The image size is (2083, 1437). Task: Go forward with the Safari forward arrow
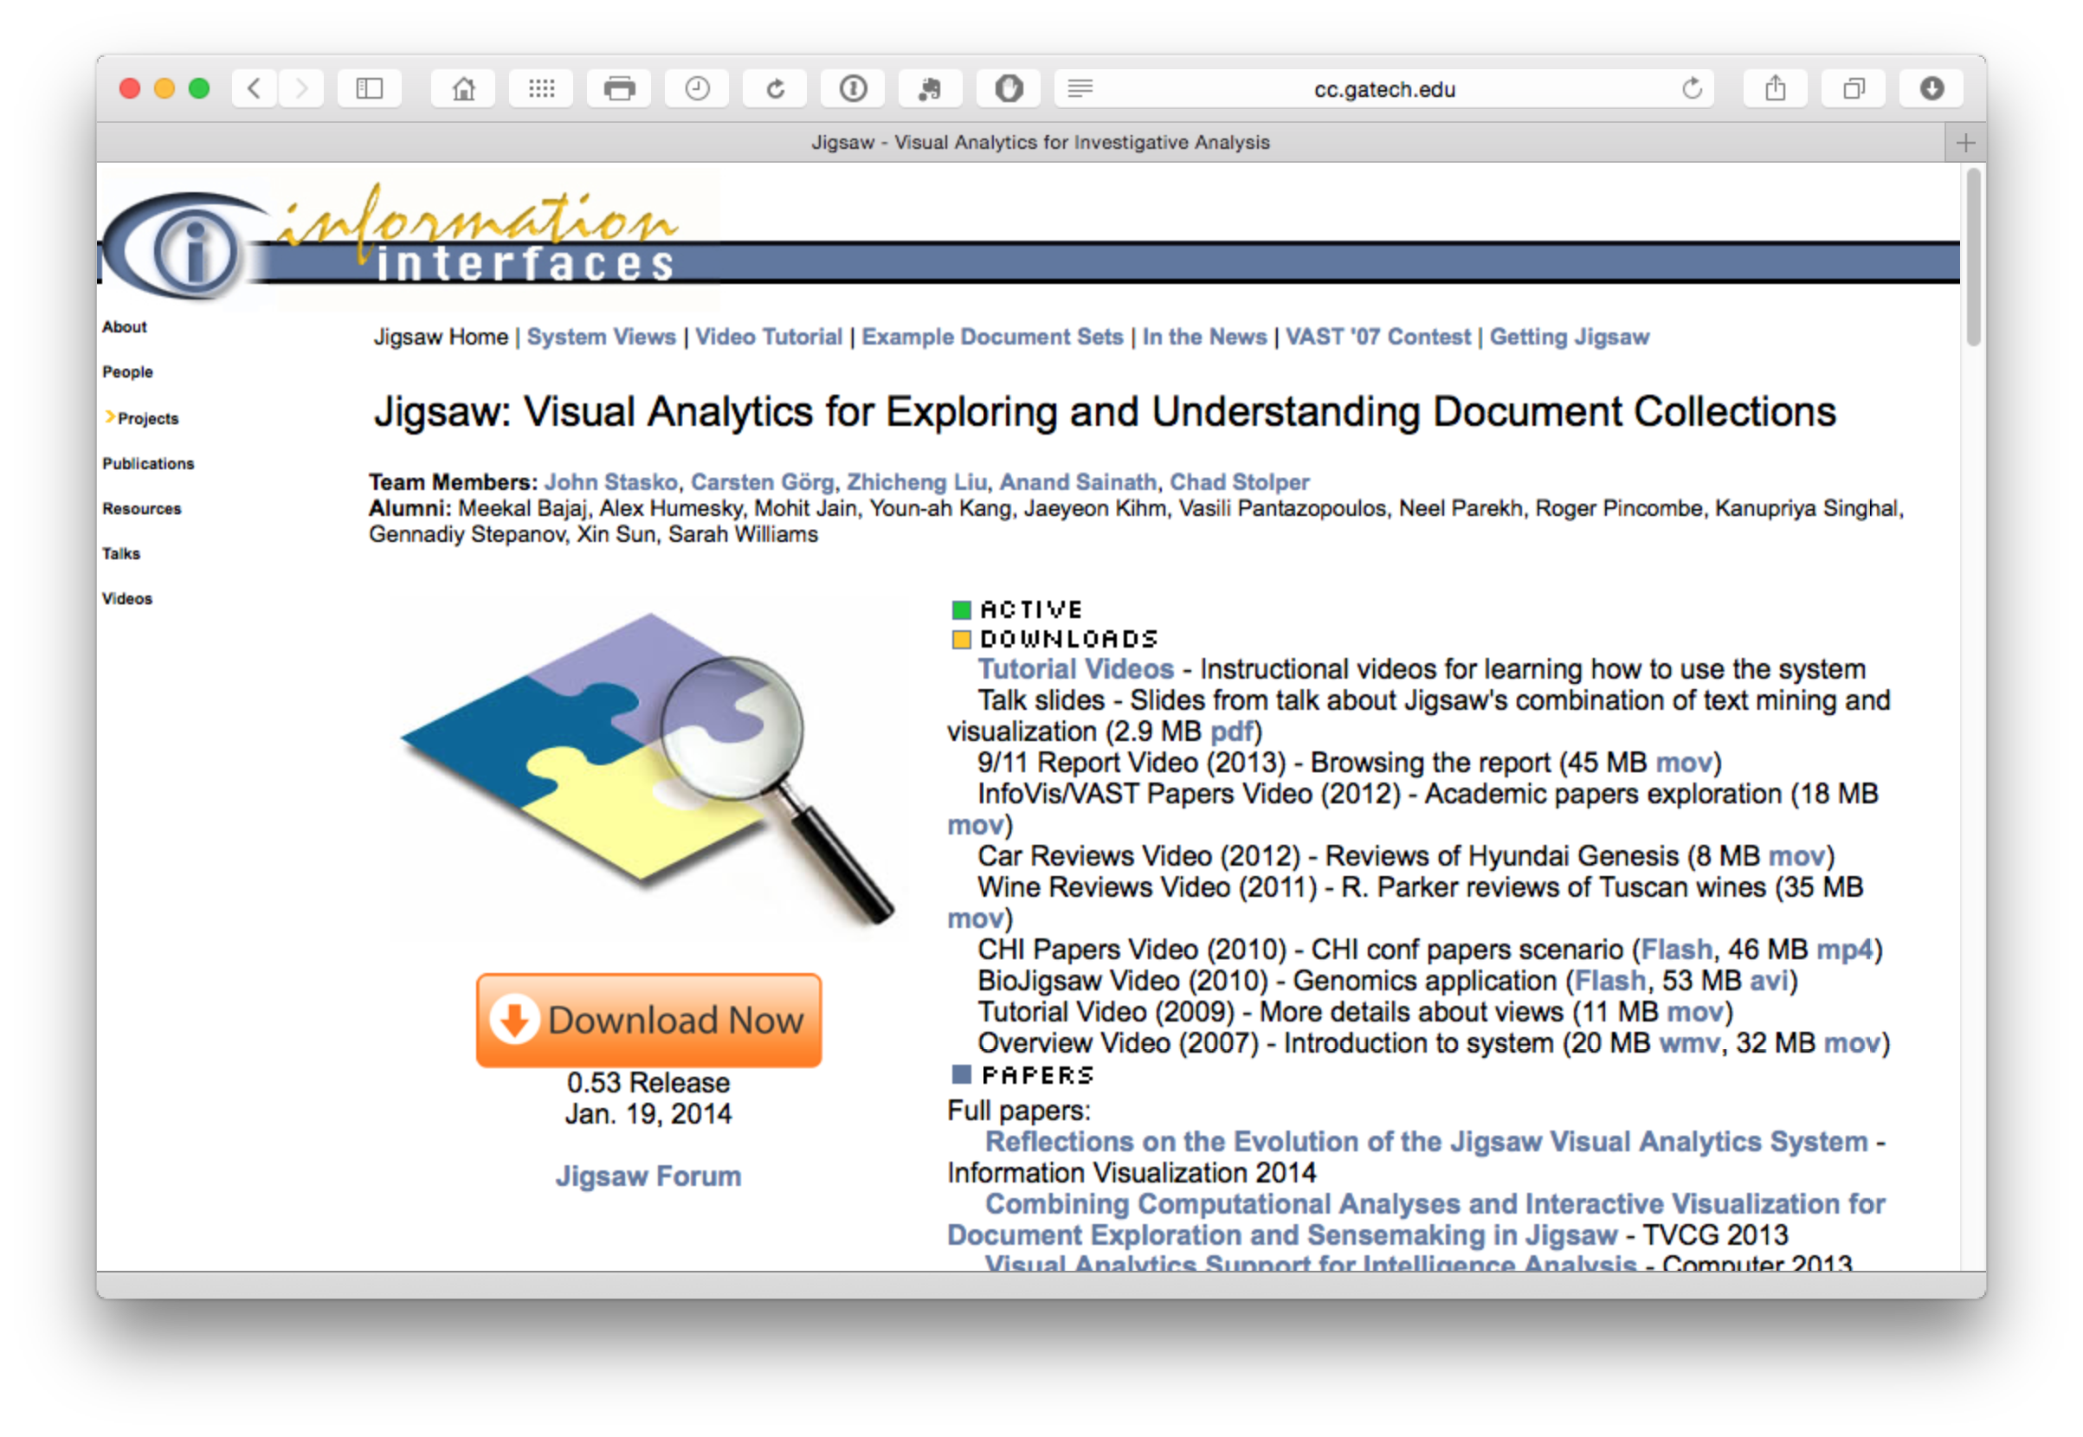click(x=300, y=88)
